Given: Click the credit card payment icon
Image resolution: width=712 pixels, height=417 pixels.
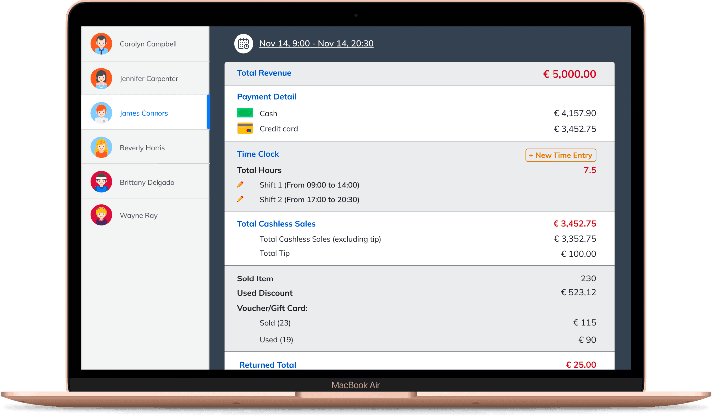Looking at the screenshot, I should [x=246, y=128].
